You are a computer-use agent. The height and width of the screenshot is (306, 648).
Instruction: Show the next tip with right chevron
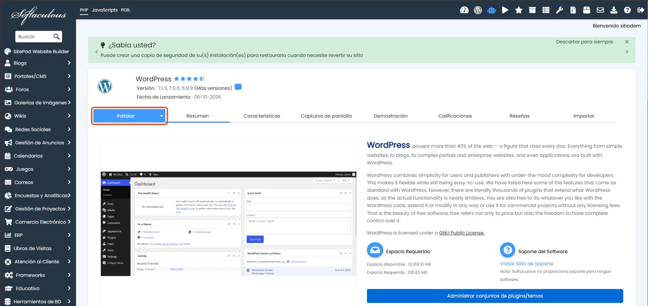coord(627,52)
